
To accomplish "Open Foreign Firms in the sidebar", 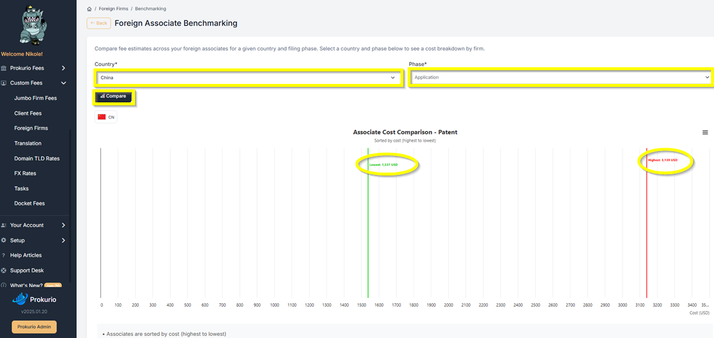I will pos(31,129).
